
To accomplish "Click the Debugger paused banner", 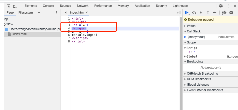I will click(210, 20).
